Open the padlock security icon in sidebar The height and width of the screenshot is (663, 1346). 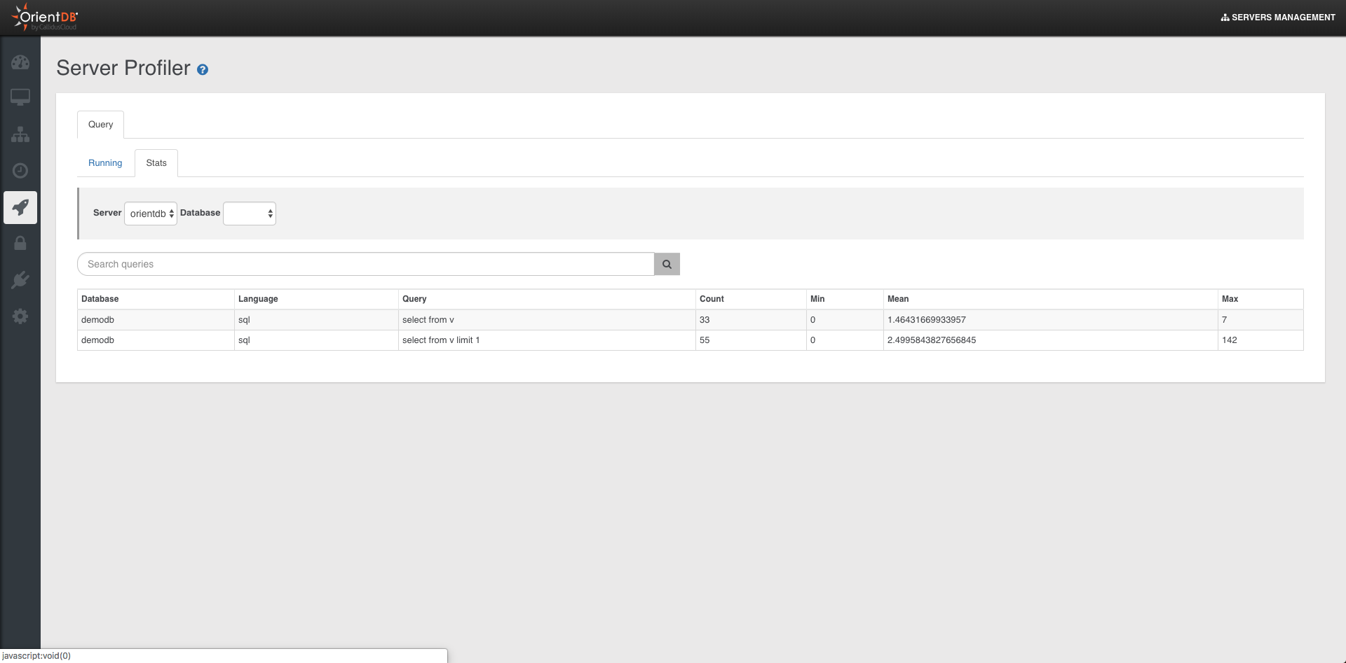(x=20, y=244)
